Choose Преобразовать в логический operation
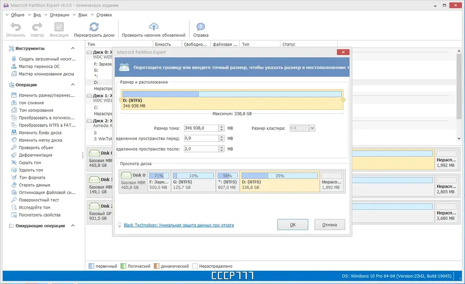The image size is (465, 284). (x=43, y=118)
